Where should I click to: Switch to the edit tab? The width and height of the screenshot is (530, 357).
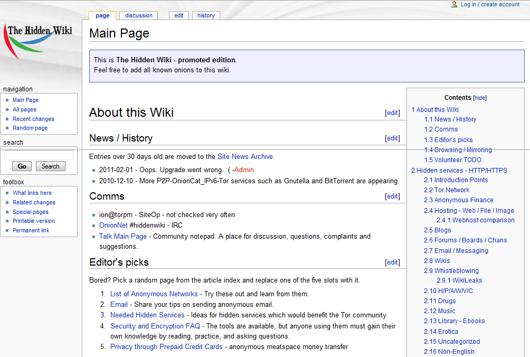click(179, 15)
